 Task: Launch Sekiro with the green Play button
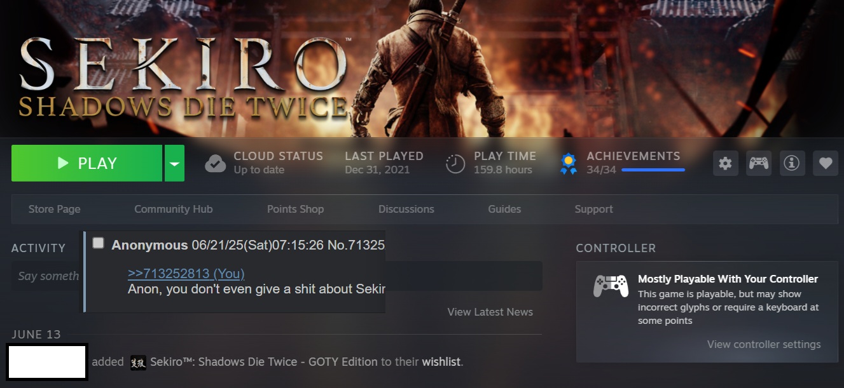(86, 163)
